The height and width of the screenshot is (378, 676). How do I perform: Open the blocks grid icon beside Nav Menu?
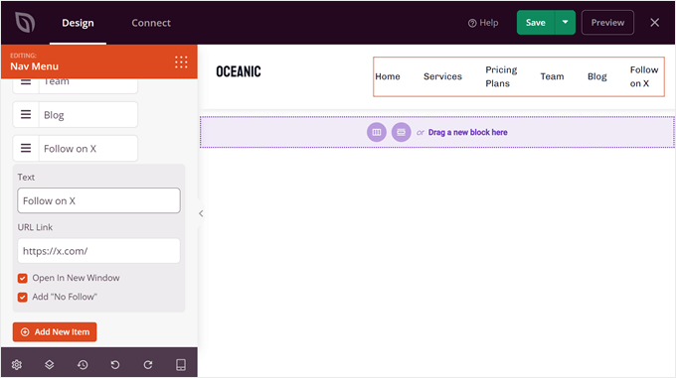181,62
